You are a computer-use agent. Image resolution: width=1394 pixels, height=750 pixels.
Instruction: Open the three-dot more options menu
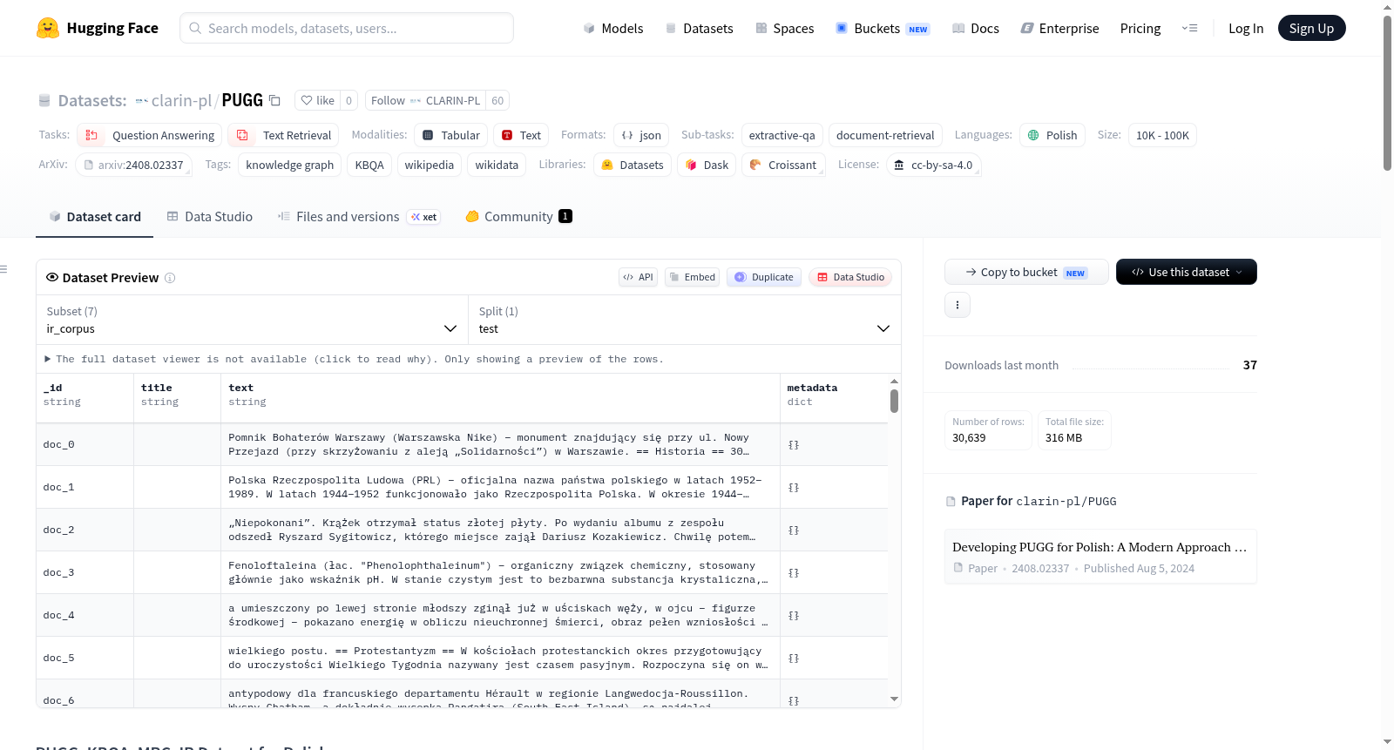[958, 305]
